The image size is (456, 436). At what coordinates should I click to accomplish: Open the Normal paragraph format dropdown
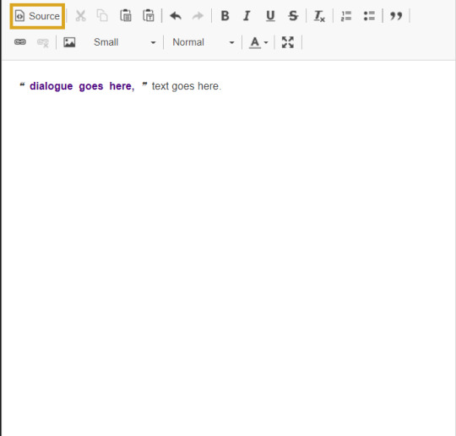coord(202,42)
